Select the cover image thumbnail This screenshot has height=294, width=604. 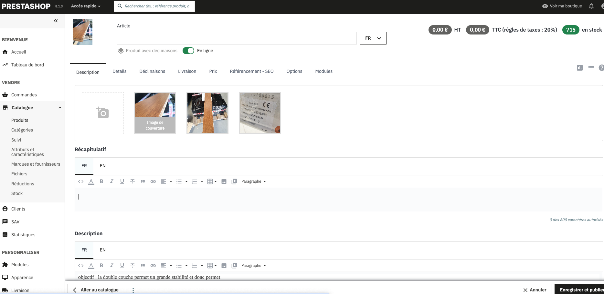click(155, 113)
